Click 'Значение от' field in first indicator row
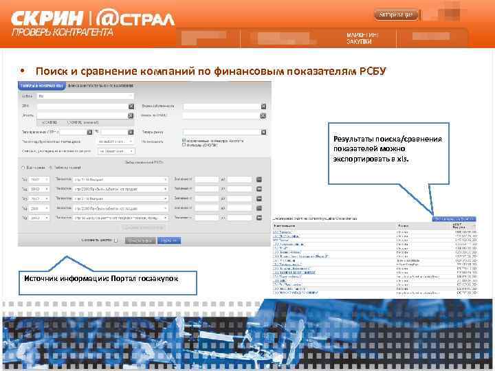The width and height of the screenshot is (495, 371). pyautogui.click(x=206, y=179)
